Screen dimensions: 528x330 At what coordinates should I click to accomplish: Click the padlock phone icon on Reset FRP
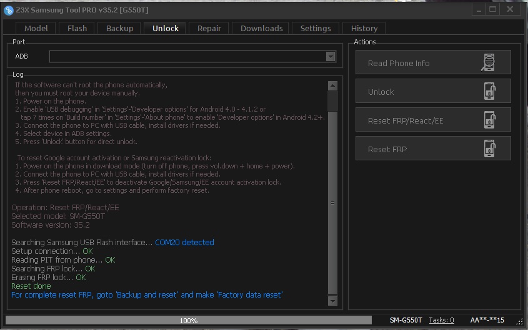490,148
